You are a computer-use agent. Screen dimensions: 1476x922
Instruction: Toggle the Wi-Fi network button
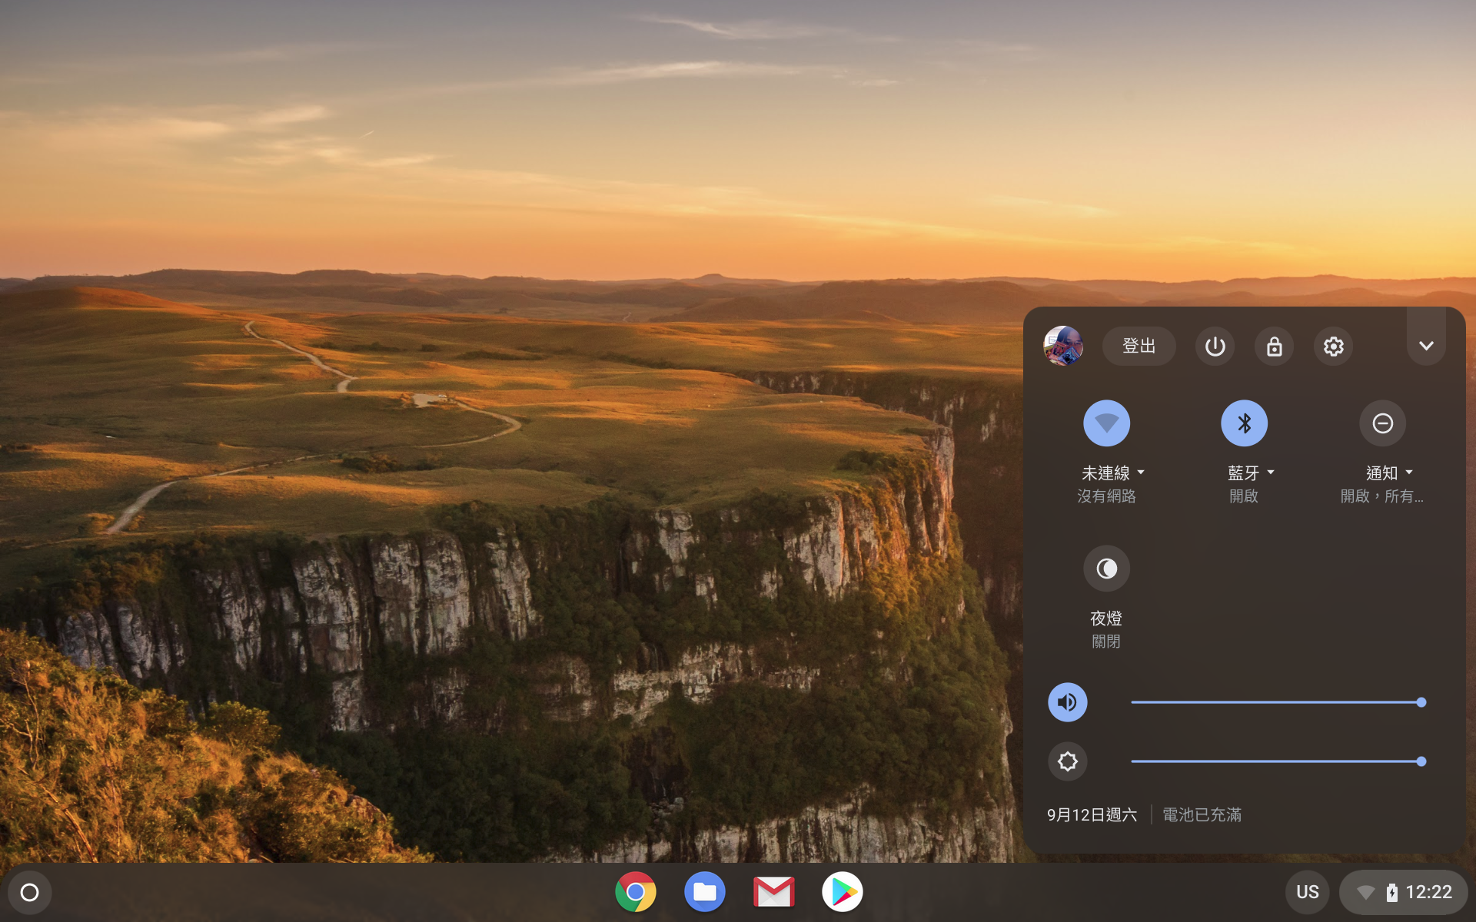(x=1106, y=423)
